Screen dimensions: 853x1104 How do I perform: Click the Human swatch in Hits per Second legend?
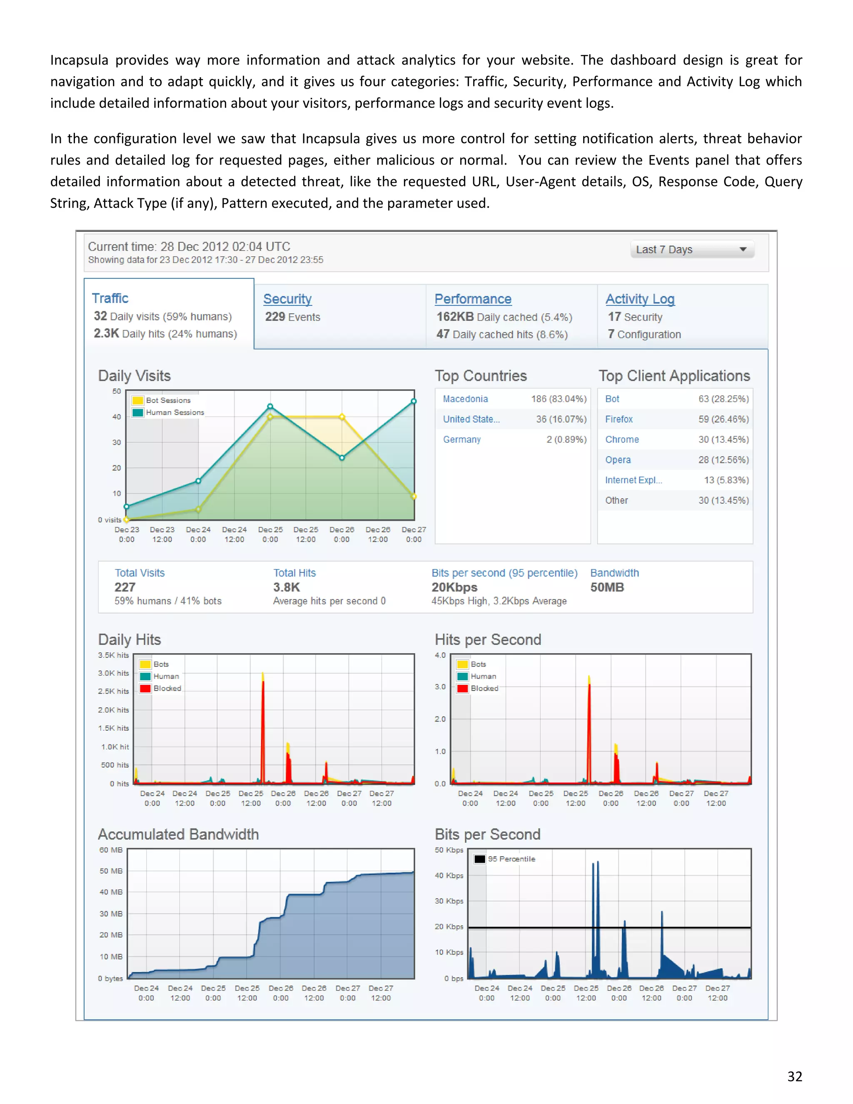pos(462,676)
